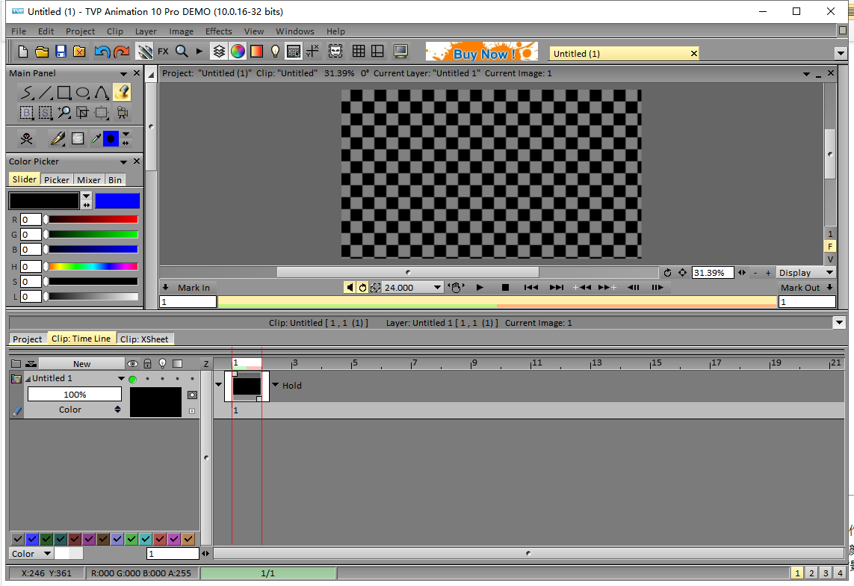Select the freehand drawing tool
Screen dimensions: 854x586
(28, 93)
